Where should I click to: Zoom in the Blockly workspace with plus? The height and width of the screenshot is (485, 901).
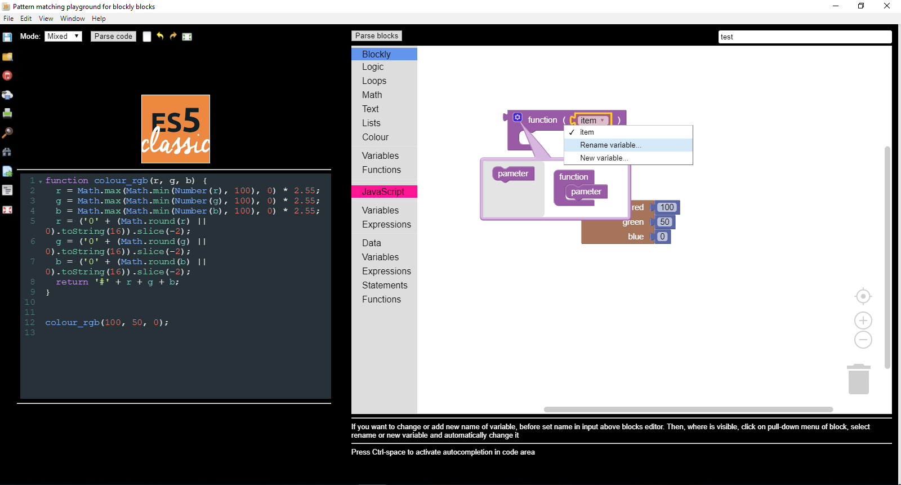tap(863, 321)
